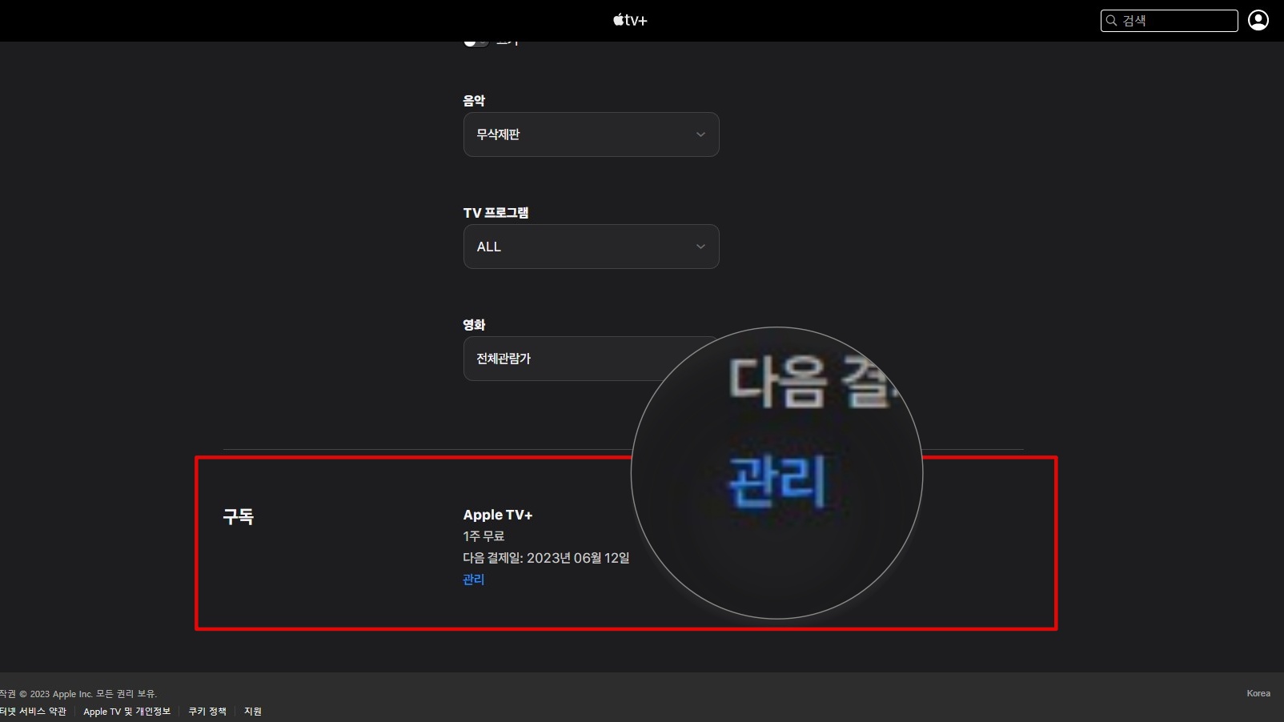The width and height of the screenshot is (1284, 722).
Task: Open Apple TV 및 개인정보 footer link
Action: 126,712
